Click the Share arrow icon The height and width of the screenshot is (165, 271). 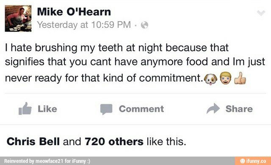213,108
